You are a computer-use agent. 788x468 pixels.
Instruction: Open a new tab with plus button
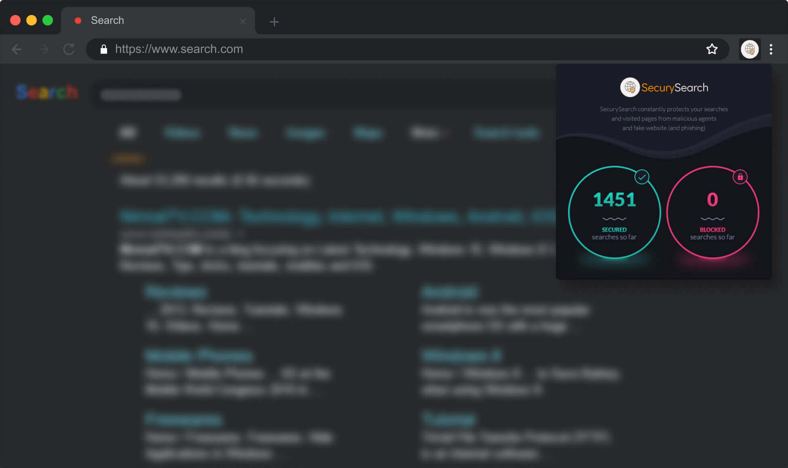tap(274, 22)
